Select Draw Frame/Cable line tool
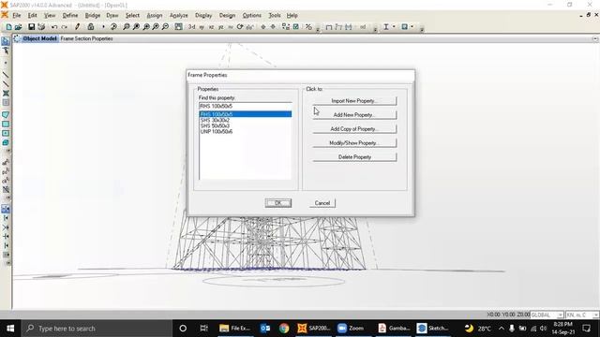The width and height of the screenshot is (600, 337). [x=6, y=75]
